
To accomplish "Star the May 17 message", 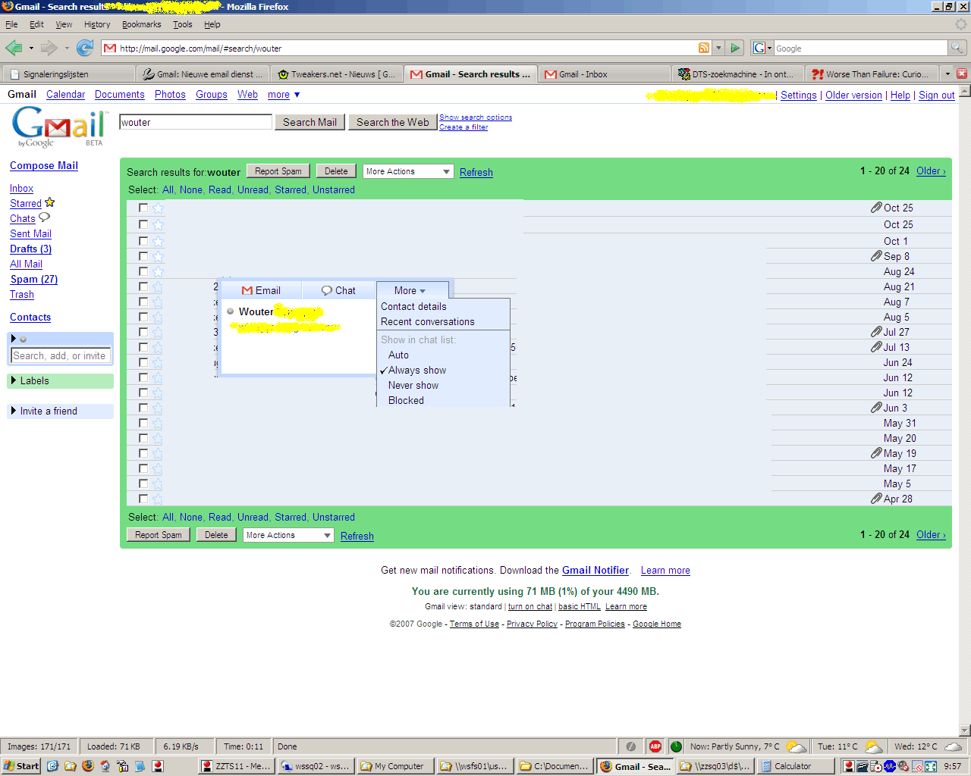I will (158, 468).
